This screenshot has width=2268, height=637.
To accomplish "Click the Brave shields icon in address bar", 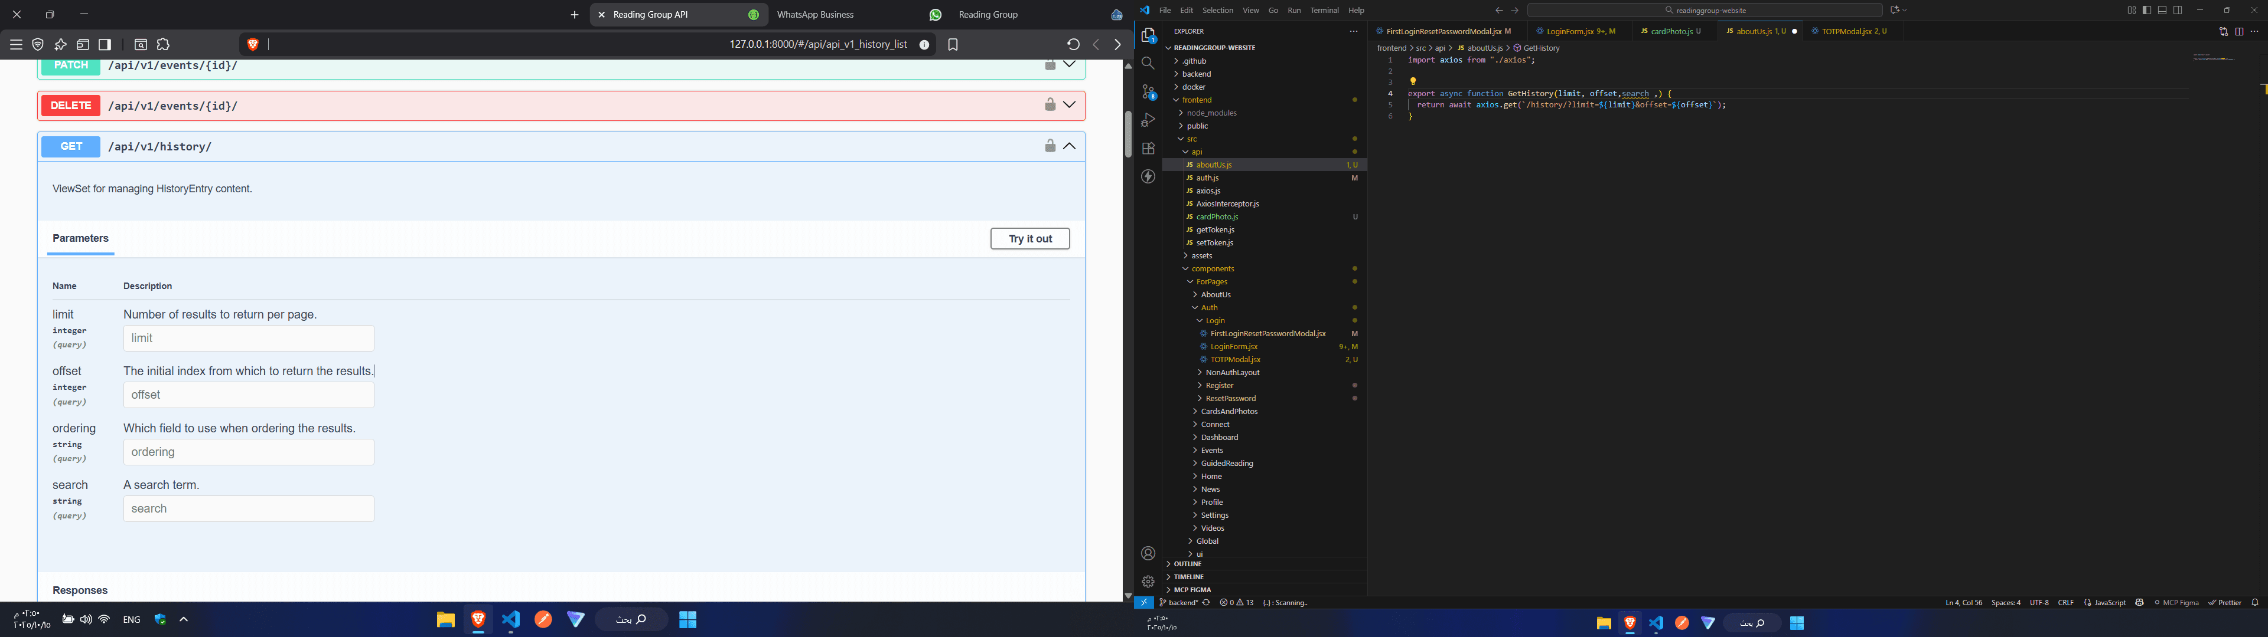I will click(253, 45).
